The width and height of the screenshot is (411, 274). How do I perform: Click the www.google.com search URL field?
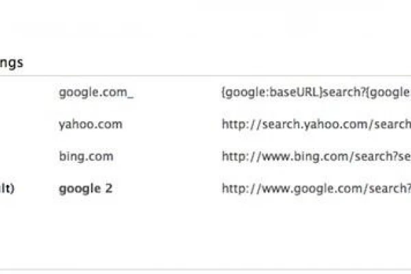point(315,188)
